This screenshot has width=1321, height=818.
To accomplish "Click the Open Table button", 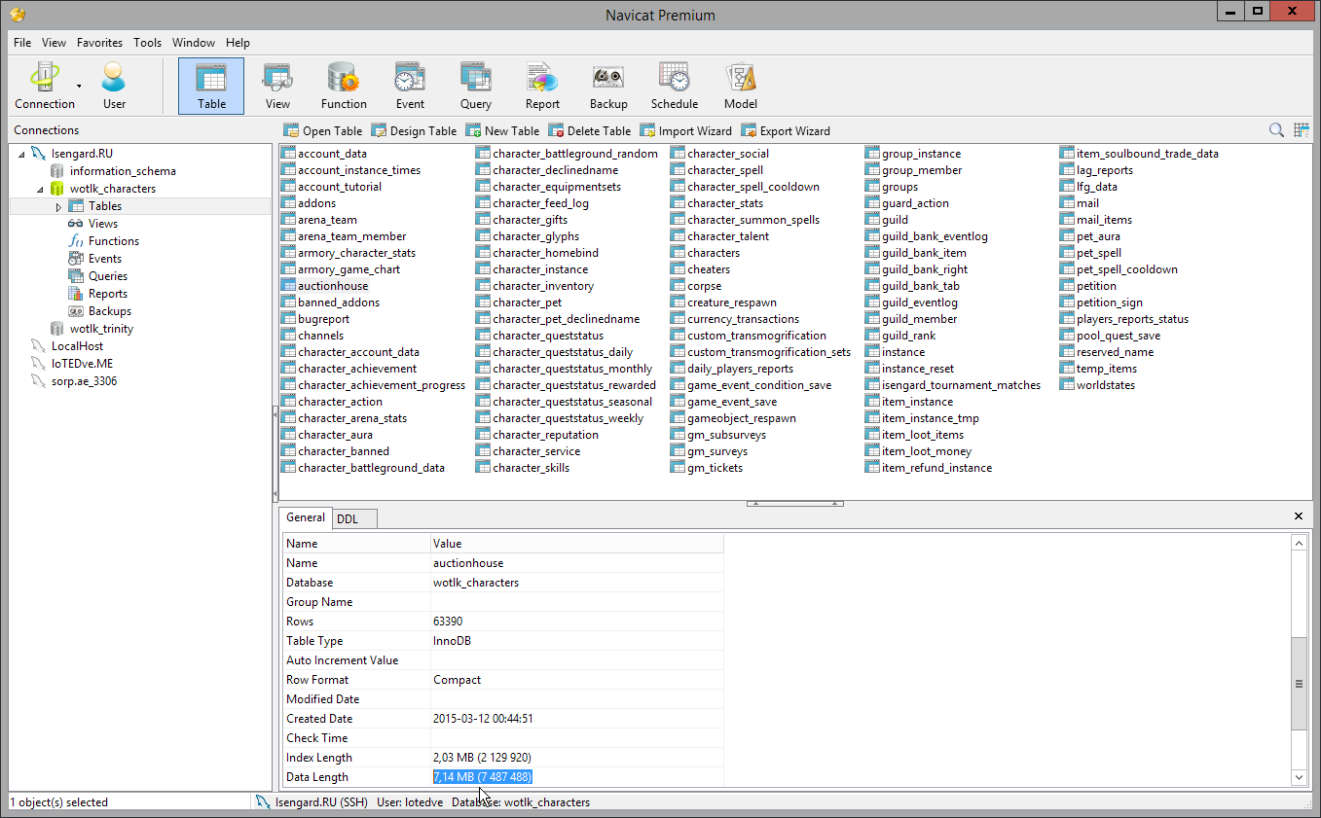I will point(322,130).
